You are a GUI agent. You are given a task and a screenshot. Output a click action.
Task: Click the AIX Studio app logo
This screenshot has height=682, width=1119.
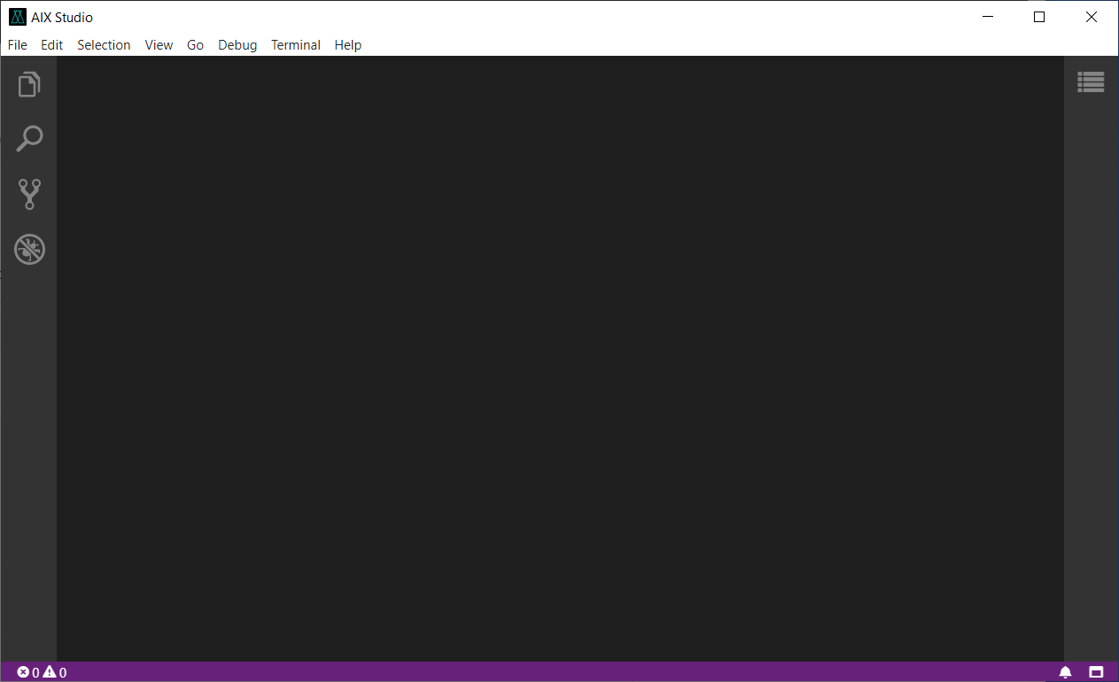[18, 17]
